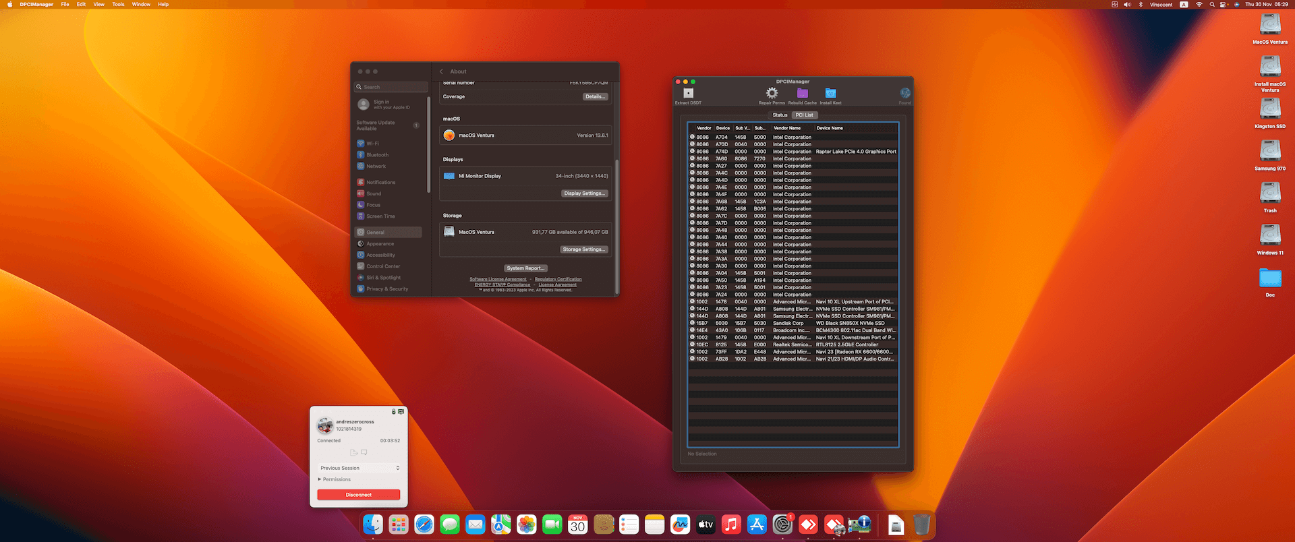
Task: Open Spotlight search in menu bar
Action: coord(1212,4)
